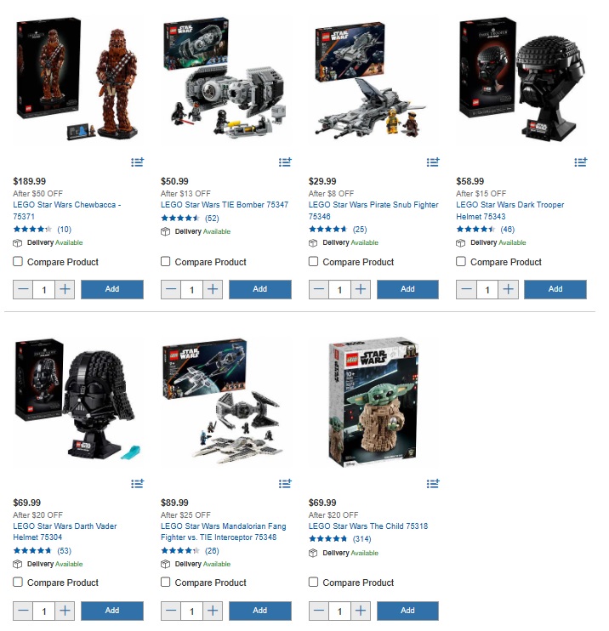Add Pirate Snub Fighter to cart
Viewport: 609px width, 631px height.
407,289
